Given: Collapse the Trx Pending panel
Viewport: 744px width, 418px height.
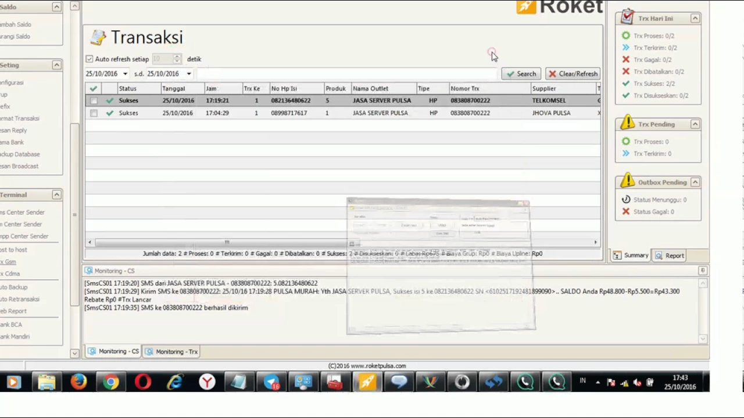Looking at the screenshot, I should (695, 124).
